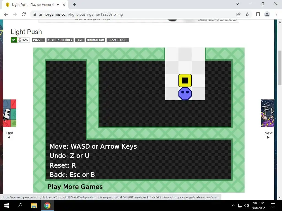282x211 pixels.
Task: Open the PUZZLE tag
Action: pyautogui.click(x=39, y=40)
